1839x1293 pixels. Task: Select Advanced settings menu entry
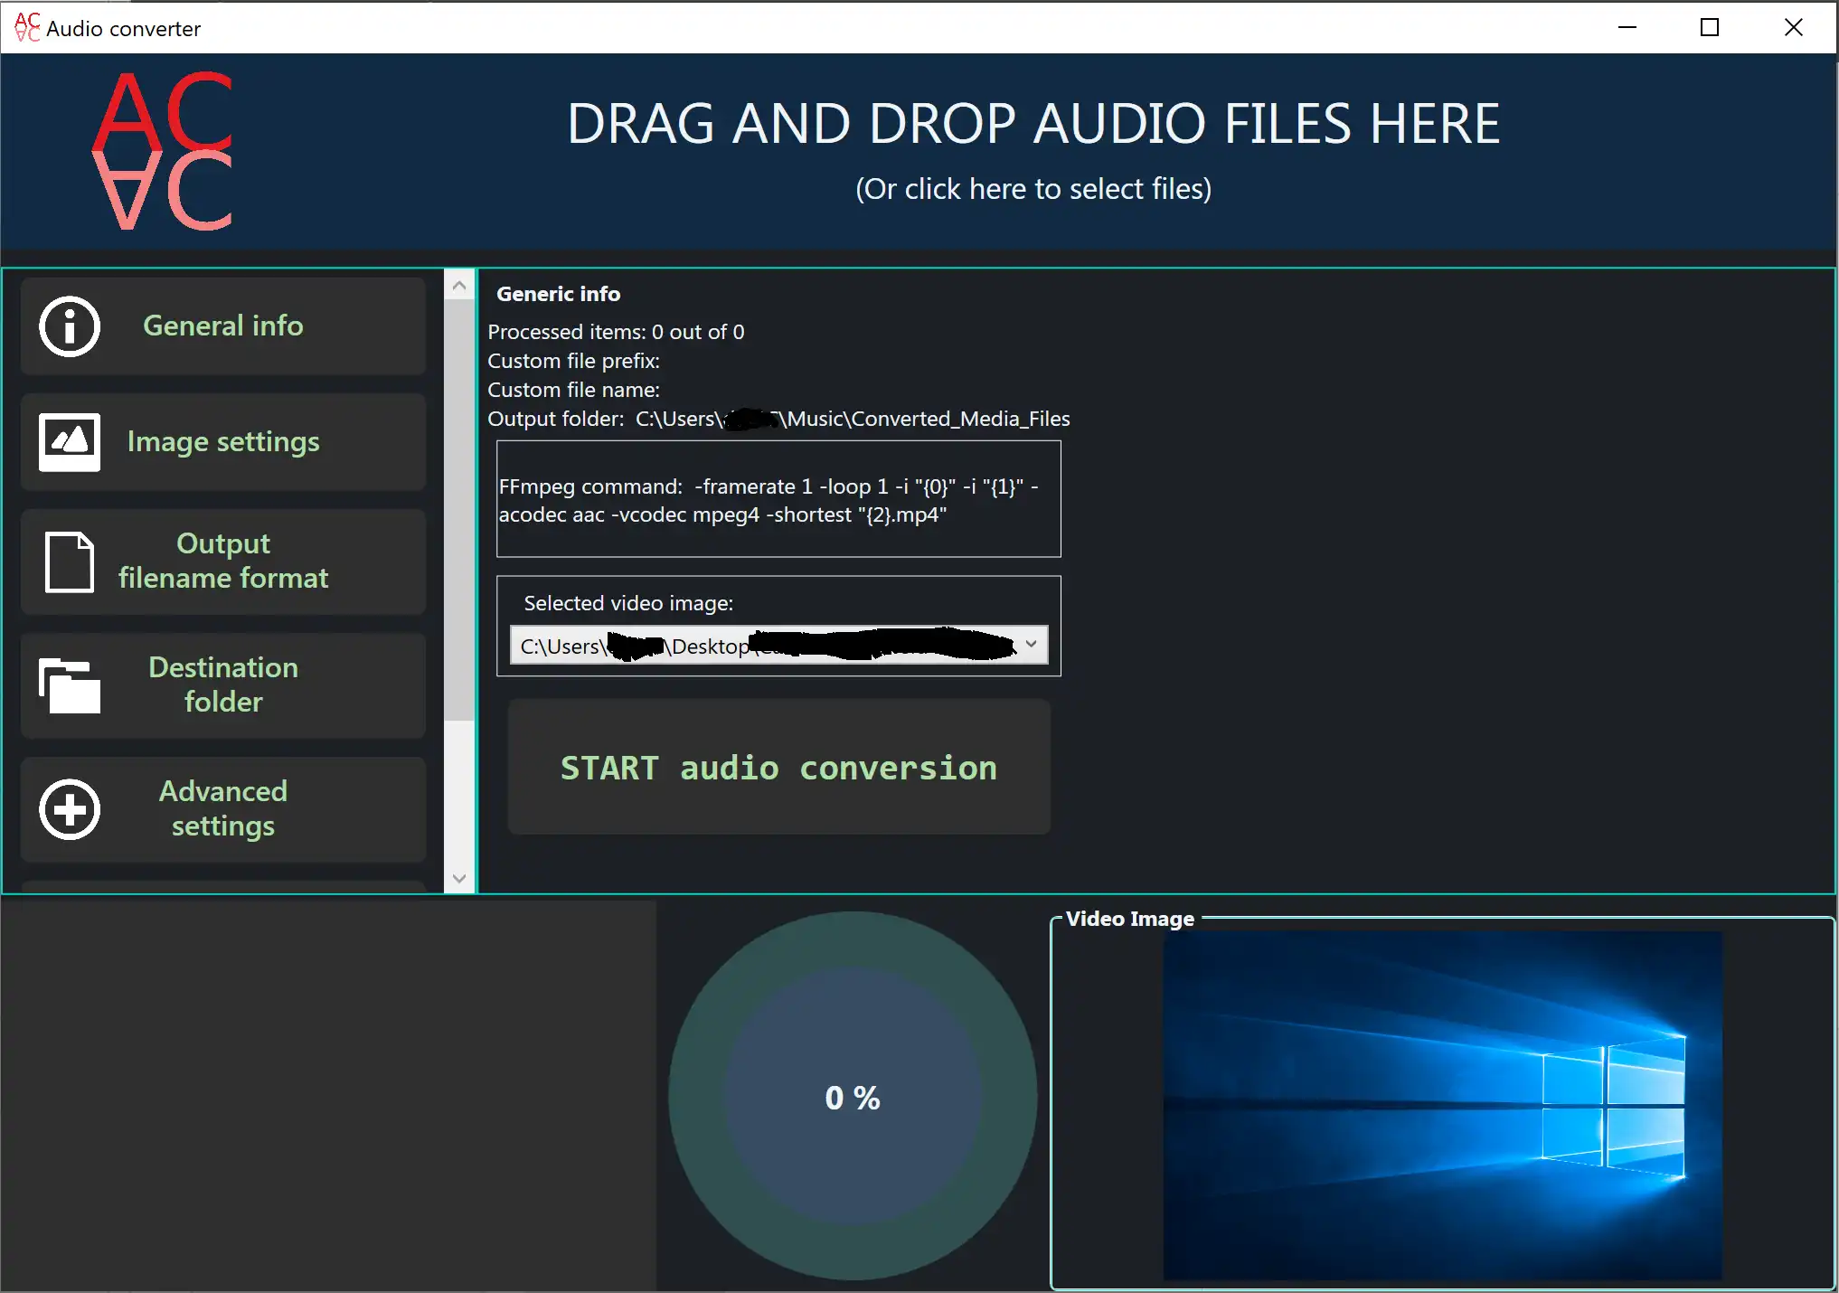click(222, 807)
